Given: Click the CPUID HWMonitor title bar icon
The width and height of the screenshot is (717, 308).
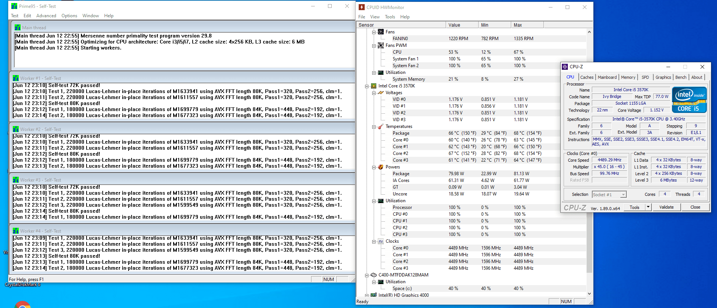Looking at the screenshot, I should (x=362, y=7).
